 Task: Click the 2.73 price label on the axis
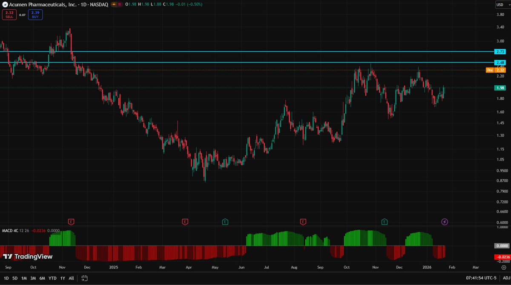500,51
